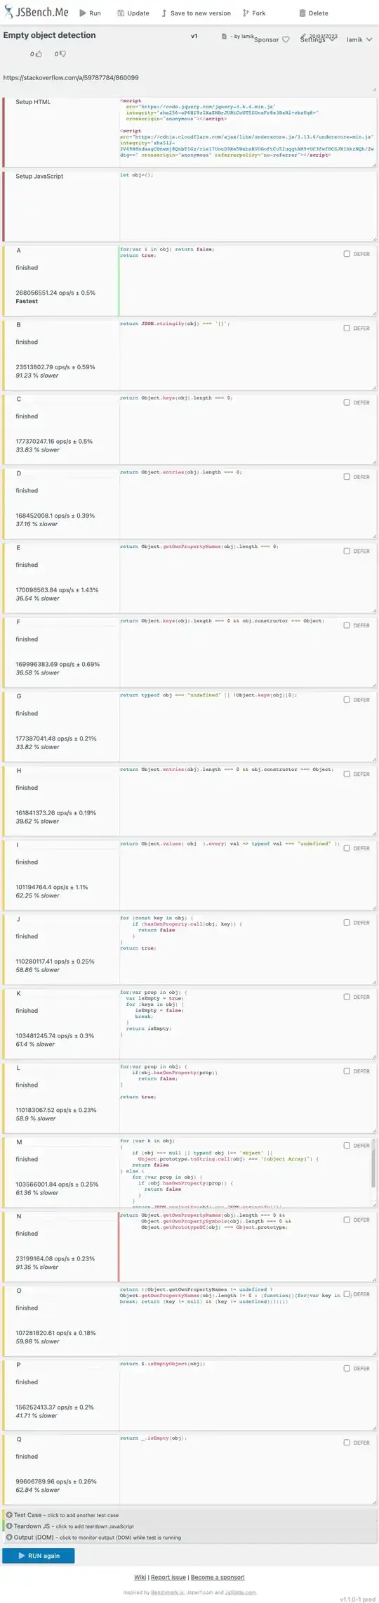This screenshot has width=379, height=1603.
Task: Toggle DEFER checkbox for test case P
Action: coord(347,1368)
